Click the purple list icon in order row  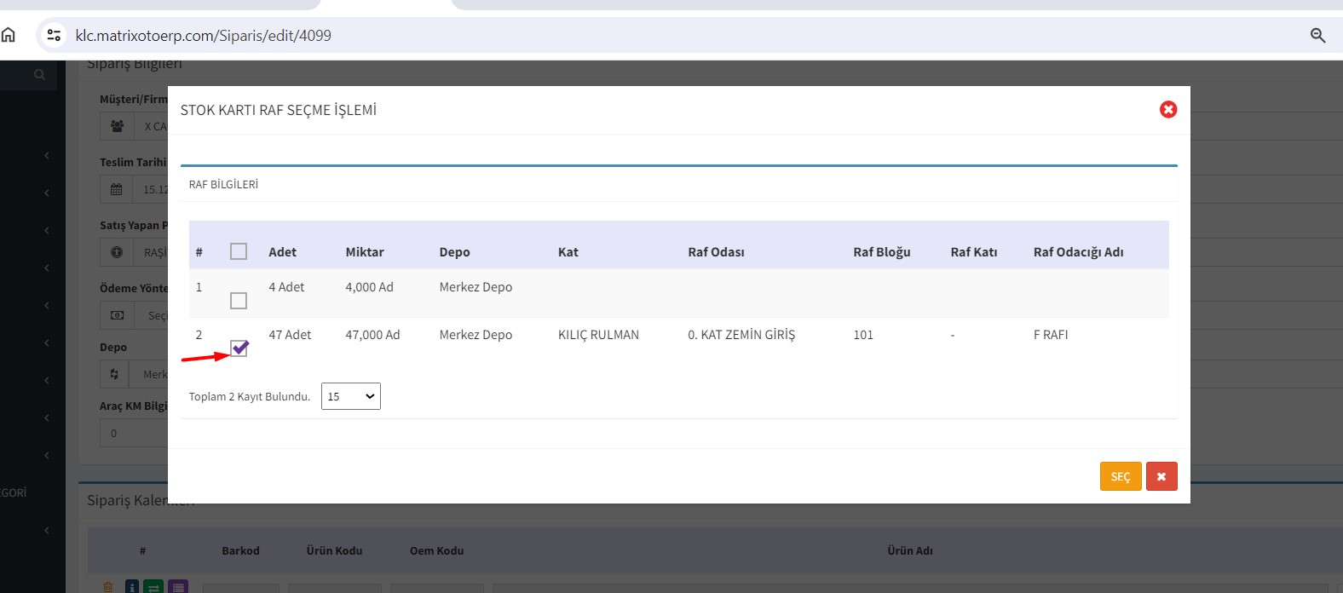coord(177,586)
